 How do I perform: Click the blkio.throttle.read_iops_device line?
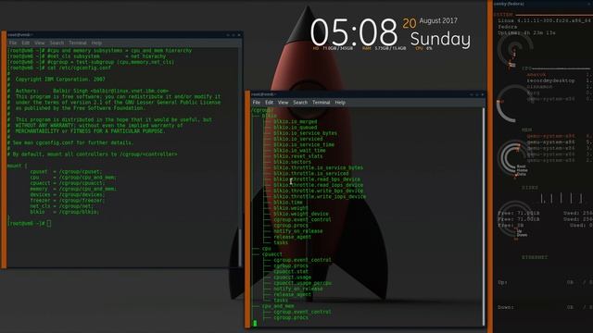319,185
